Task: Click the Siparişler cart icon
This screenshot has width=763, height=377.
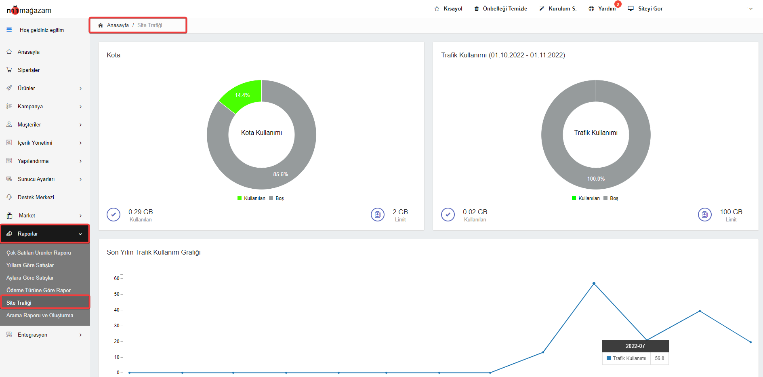Action: (9, 70)
